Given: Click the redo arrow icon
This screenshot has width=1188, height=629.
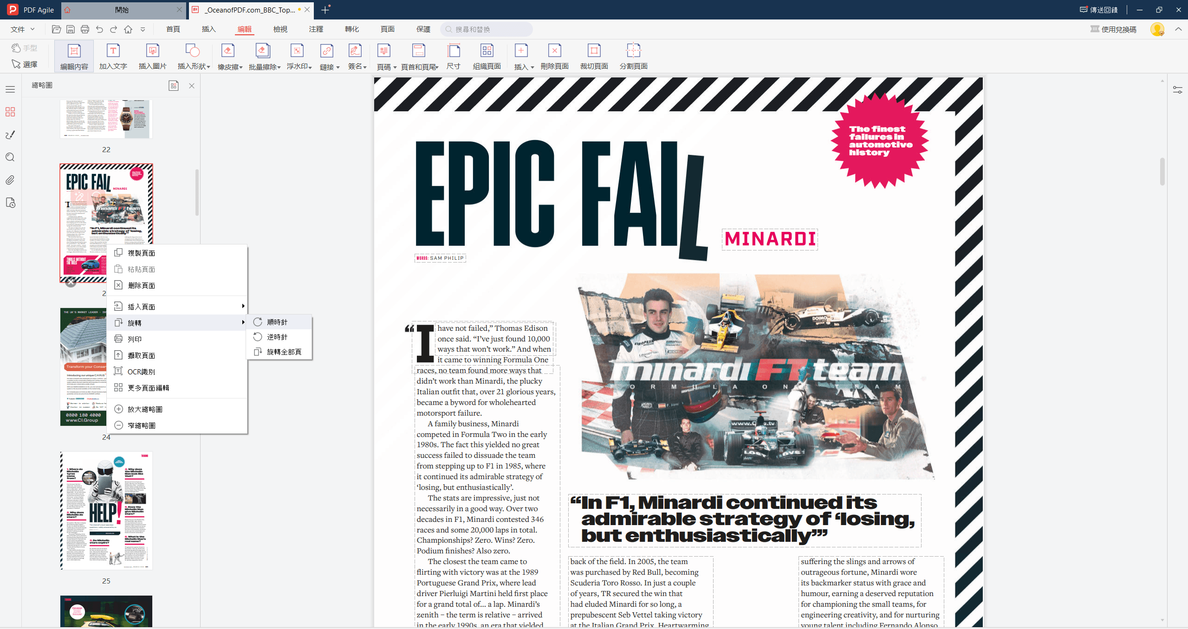Looking at the screenshot, I should 114,29.
